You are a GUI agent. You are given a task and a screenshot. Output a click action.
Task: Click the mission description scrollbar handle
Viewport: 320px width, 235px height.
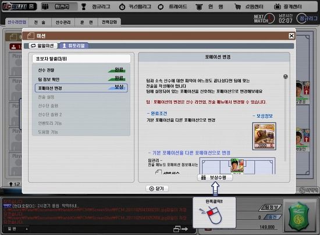coord(286,76)
